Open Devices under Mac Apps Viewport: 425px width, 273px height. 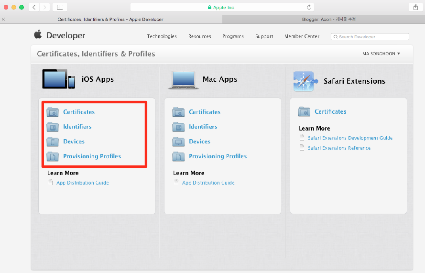(199, 142)
